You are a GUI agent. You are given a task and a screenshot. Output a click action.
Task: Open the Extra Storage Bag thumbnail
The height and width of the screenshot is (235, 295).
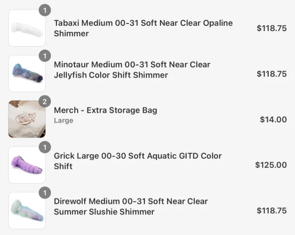coord(27,119)
